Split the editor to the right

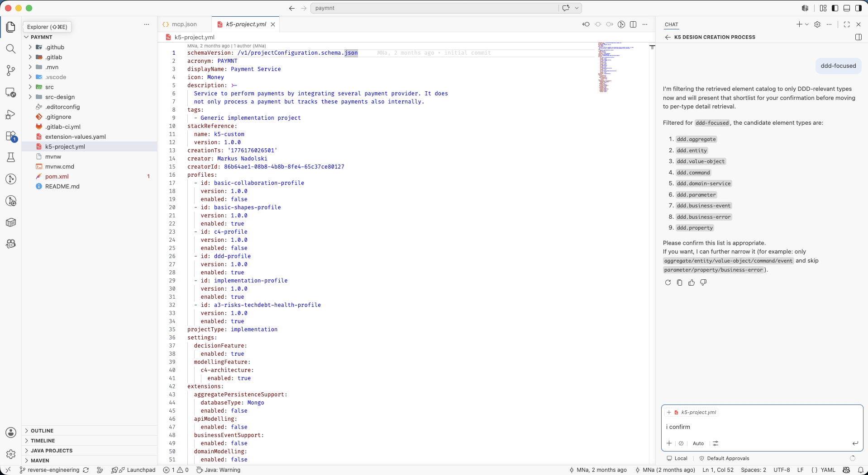coord(633,24)
